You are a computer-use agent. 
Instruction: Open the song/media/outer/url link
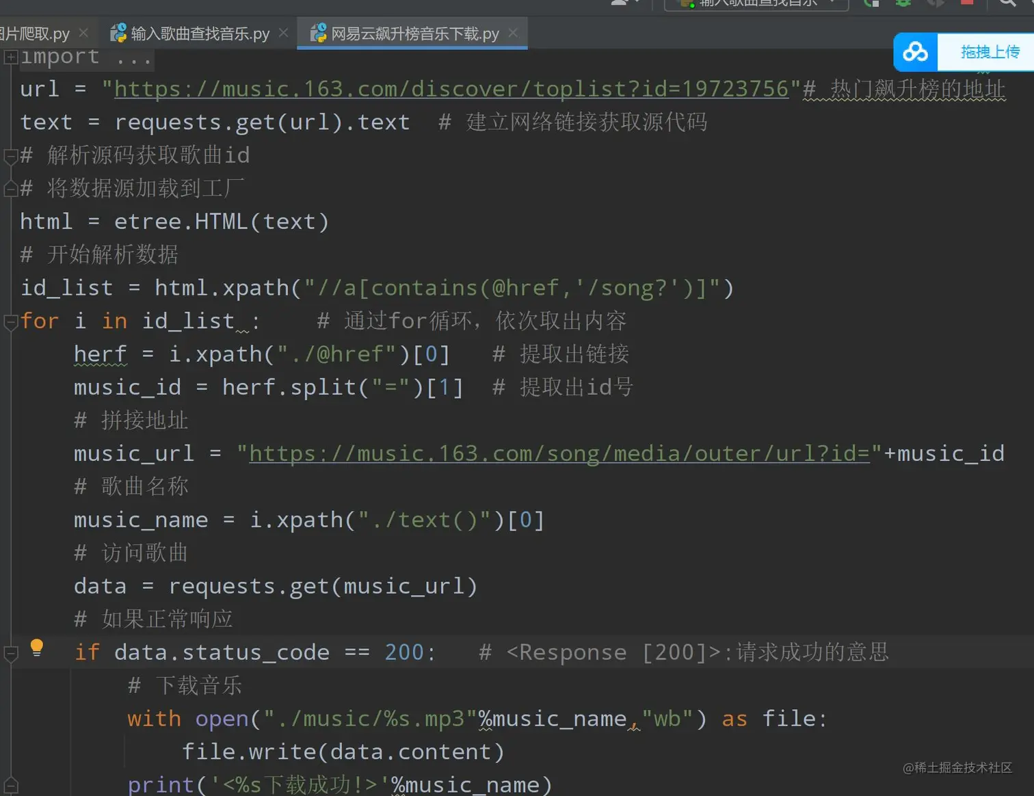coord(559,453)
